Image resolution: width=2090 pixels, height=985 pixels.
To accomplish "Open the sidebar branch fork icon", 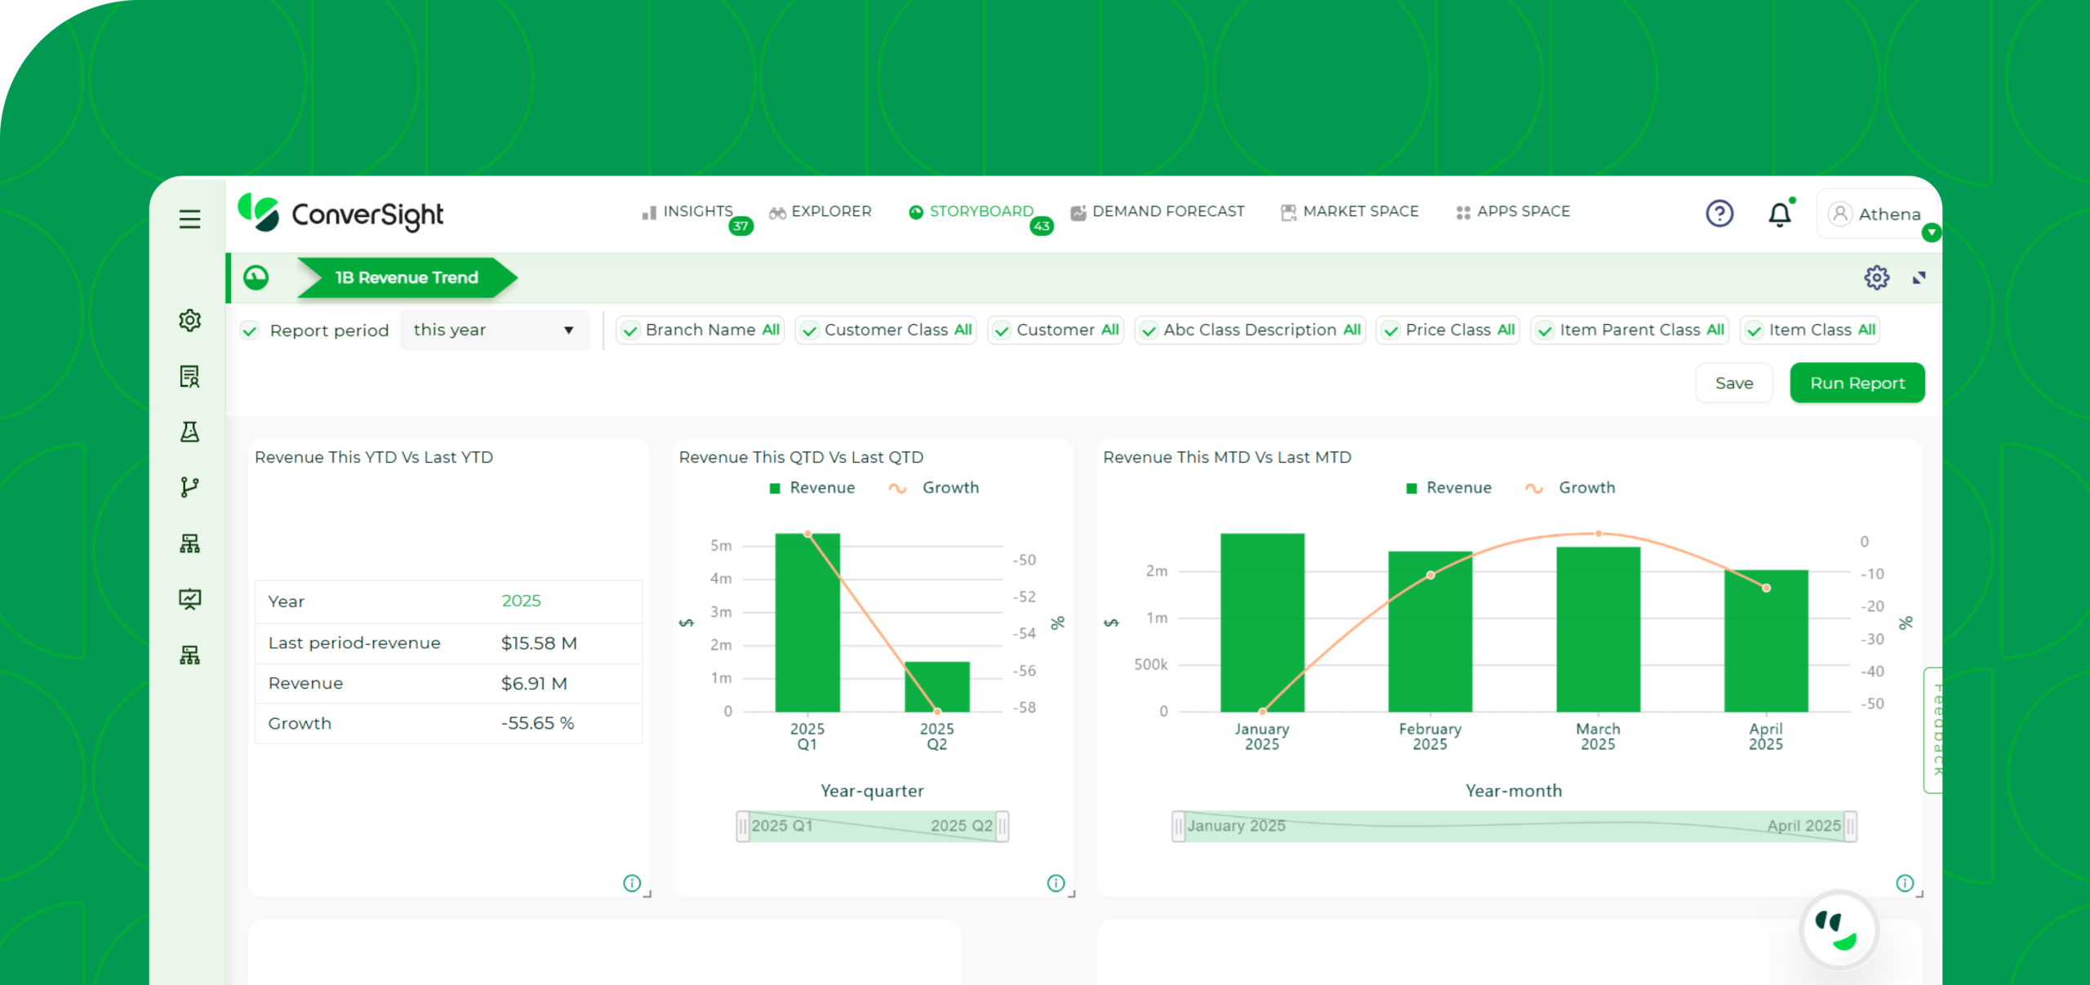I will 189,487.
